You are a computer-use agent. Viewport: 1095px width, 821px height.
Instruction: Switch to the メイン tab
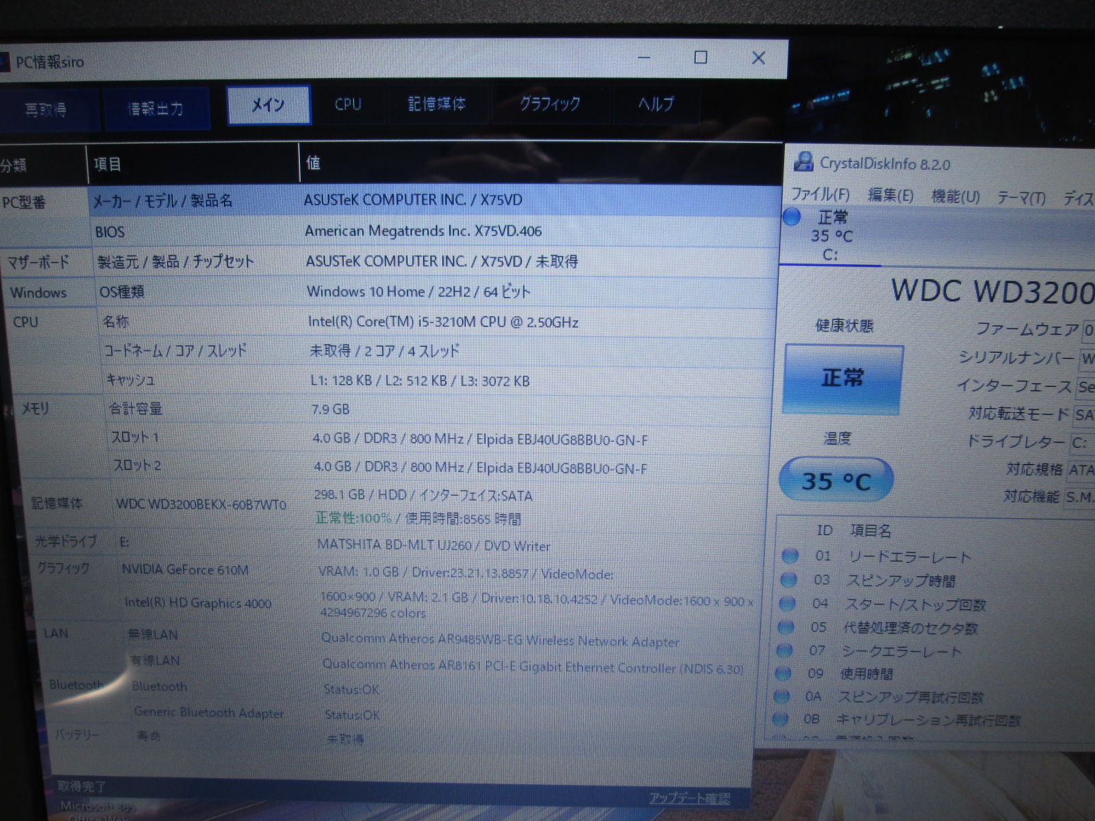268,105
